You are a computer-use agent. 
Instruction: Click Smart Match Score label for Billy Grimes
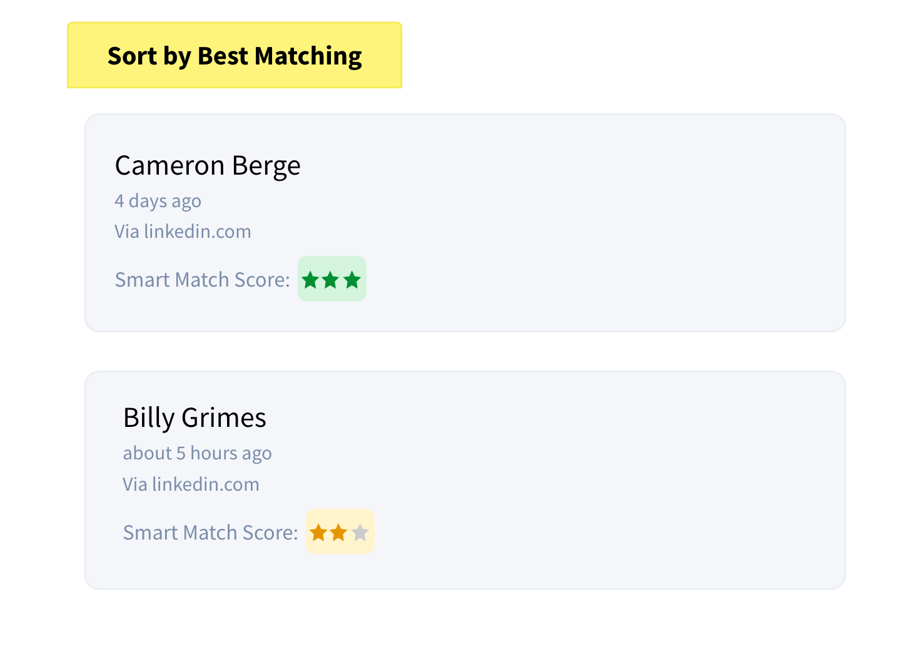210,533
